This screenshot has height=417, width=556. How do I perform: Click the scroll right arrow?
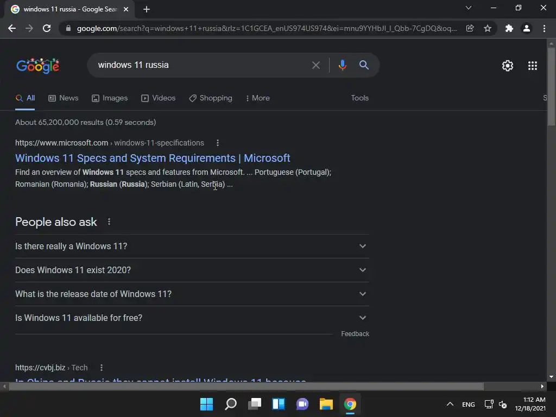(542, 387)
